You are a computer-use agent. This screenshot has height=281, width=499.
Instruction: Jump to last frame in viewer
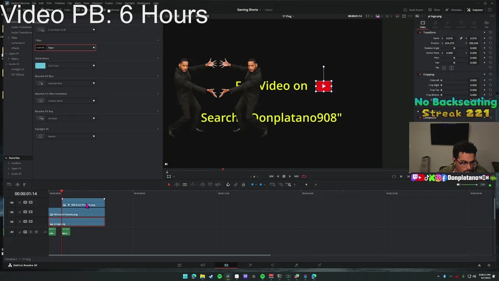point(296,176)
